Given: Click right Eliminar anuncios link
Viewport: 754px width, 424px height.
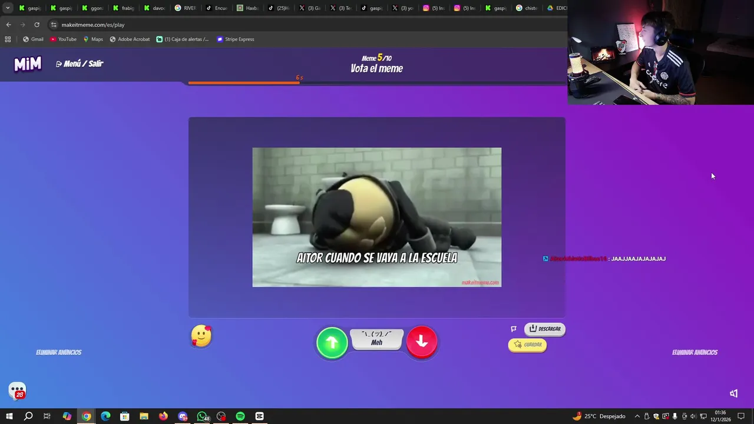Looking at the screenshot, I should pyautogui.click(x=695, y=352).
